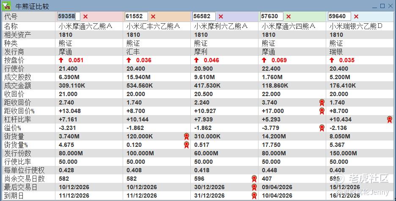Click the 收回价 row label
The width and height of the screenshot is (396, 201).
click(x=14, y=94)
